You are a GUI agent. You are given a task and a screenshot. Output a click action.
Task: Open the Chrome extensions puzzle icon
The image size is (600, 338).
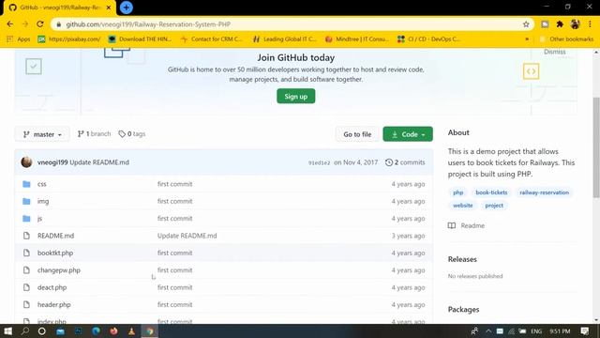560,24
